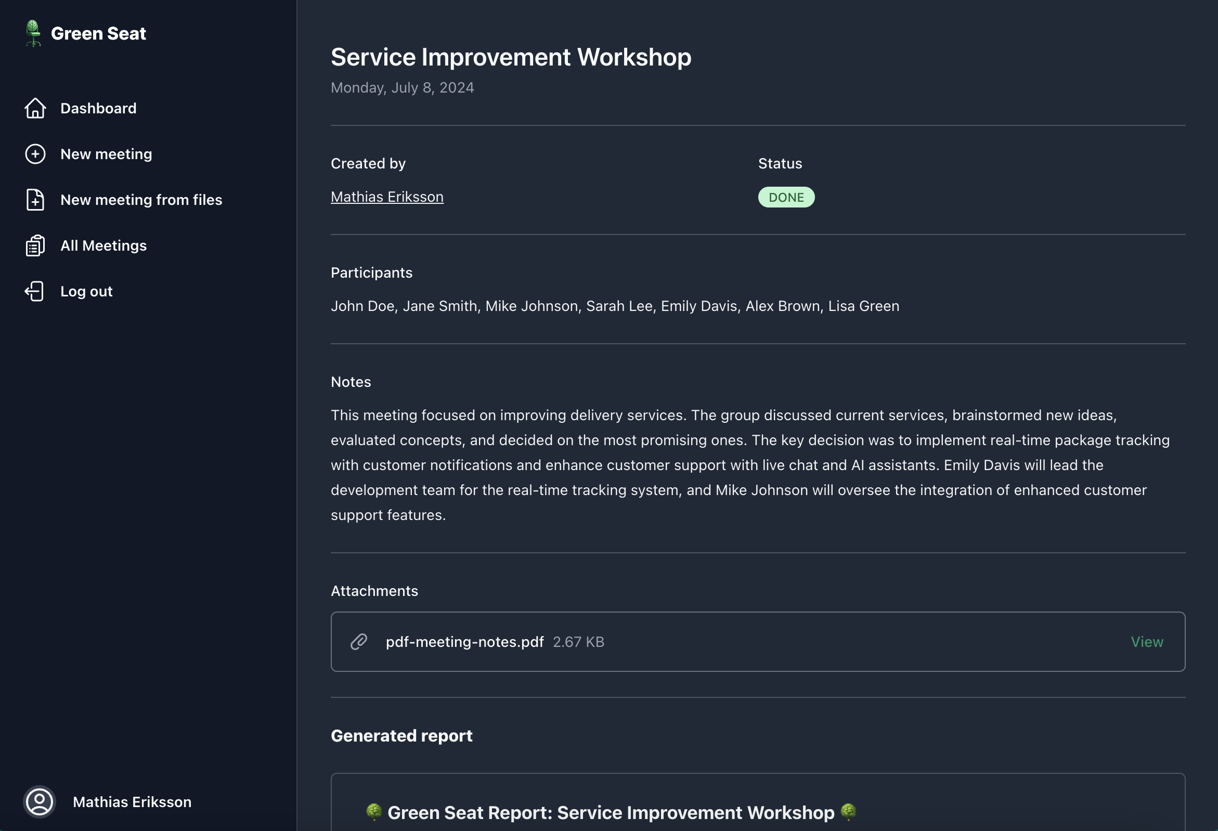The height and width of the screenshot is (831, 1218).
Task: Go to New meeting page
Action: (x=107, y=154)
